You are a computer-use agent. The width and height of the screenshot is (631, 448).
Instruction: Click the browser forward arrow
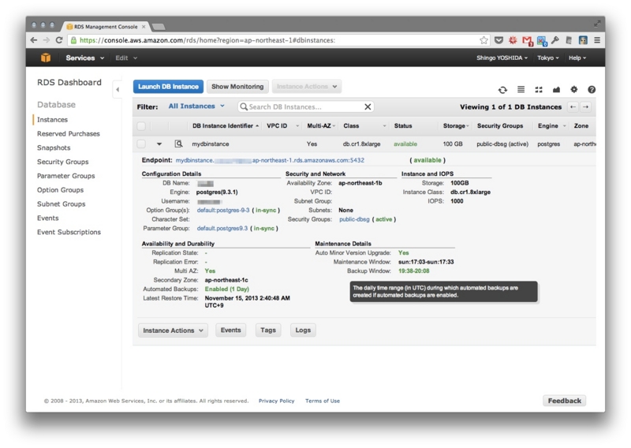coord(47,40)
